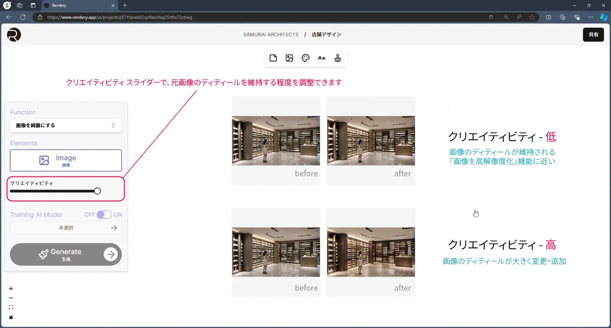The width and height of the screenshot is (611, 328).
Task: Open the Function dropdown showing 画像を綺麗にする
Action: click(66, 125)
